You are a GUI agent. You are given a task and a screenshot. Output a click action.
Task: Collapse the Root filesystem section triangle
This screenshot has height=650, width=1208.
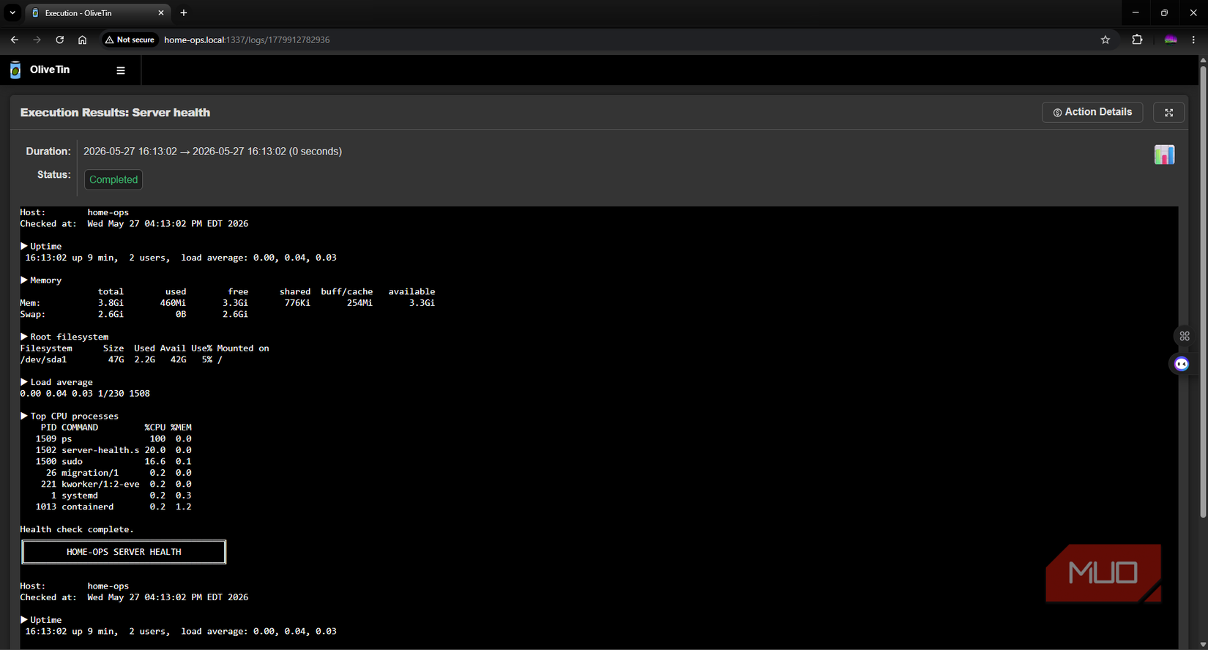(x=24, y=337)
